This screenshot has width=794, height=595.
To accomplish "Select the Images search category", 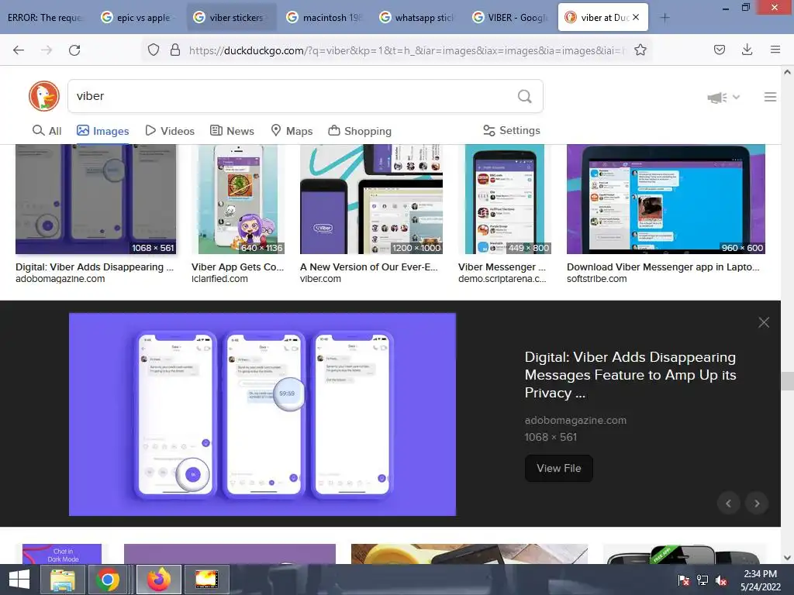I will click(103, 130).
